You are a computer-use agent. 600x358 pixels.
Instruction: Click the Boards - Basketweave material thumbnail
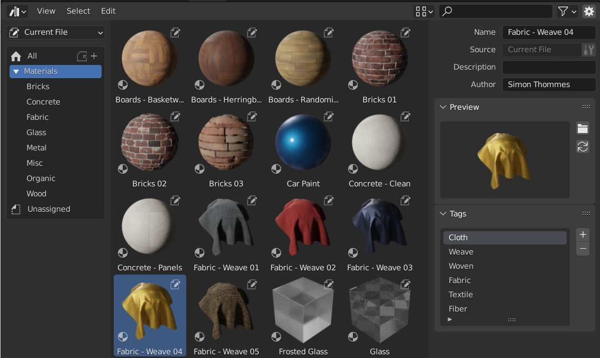[x=150, y=59]
